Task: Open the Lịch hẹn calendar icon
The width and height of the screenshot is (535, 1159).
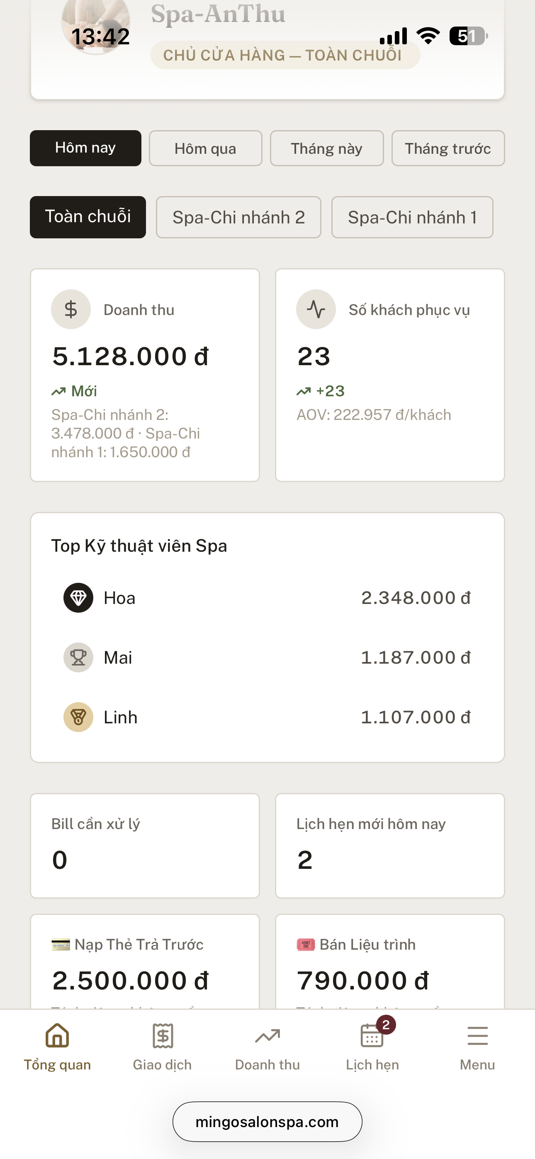Action: pos(372,1036)
